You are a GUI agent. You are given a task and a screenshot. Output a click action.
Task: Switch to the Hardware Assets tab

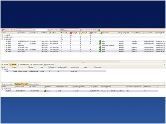click(37, 65)
